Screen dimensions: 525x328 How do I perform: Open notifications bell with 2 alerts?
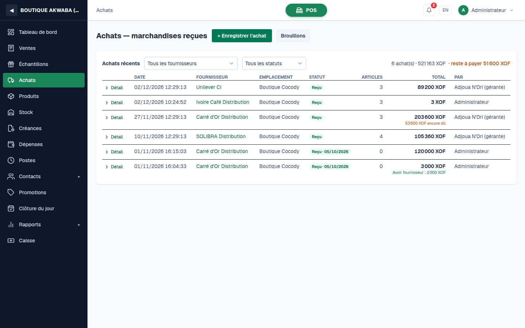[x=429, y=10]
